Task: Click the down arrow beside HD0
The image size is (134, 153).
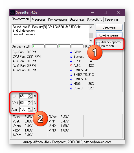Action: 71,84
